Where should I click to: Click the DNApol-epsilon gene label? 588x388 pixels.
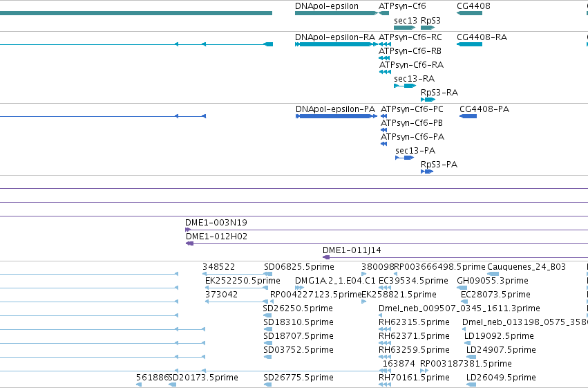[x=327, y=6]
